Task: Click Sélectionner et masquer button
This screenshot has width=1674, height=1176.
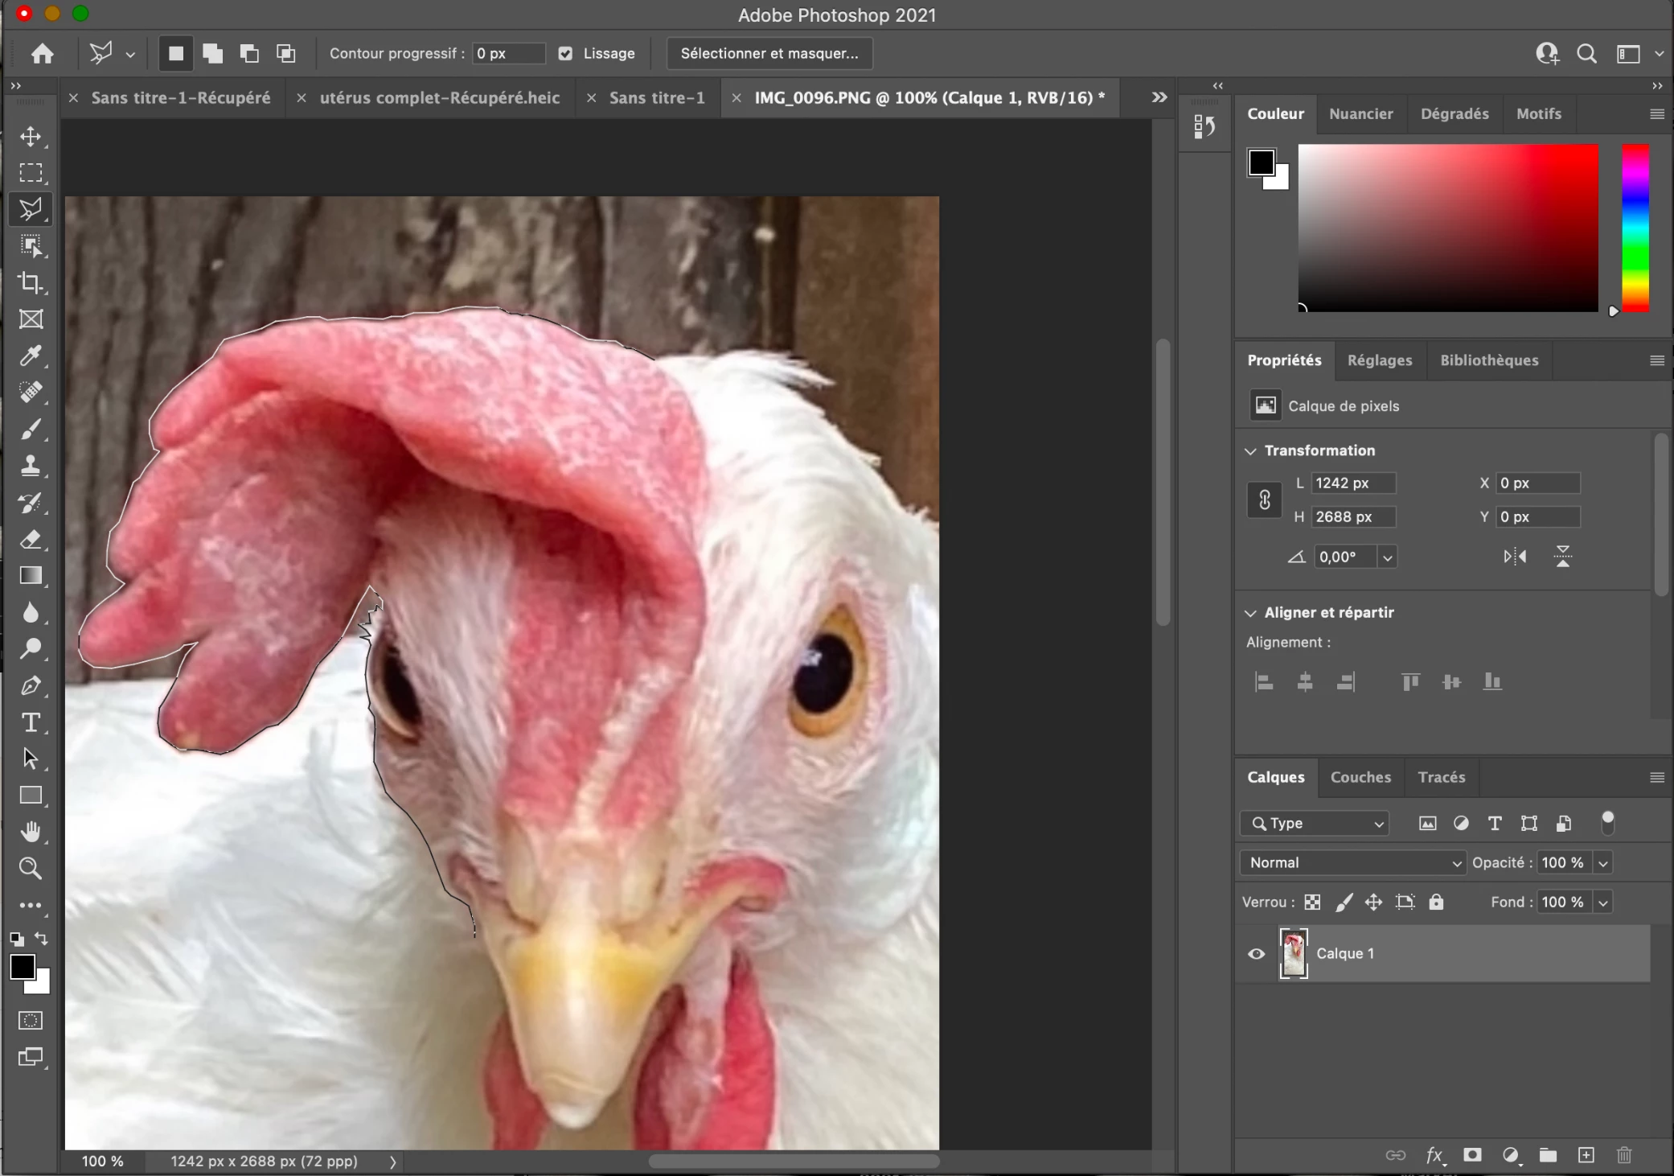Action: (x=769, y=54)
